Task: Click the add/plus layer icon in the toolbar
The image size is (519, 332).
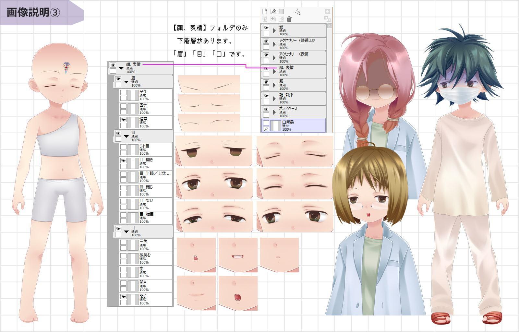Action: [273, 18]
